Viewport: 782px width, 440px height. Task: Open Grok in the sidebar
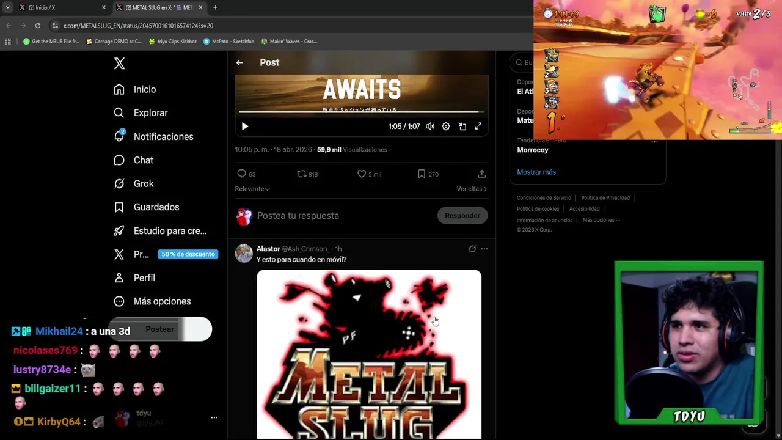tap(133, 183)
